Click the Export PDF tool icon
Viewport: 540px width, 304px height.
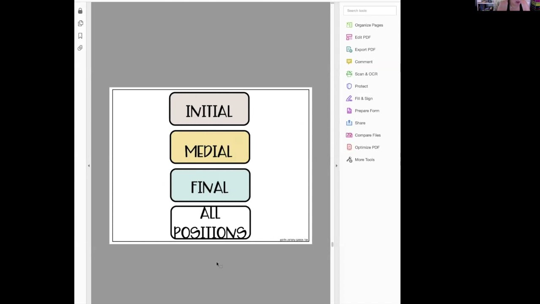(349, 49)
